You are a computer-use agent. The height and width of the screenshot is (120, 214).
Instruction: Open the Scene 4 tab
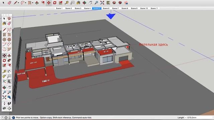[87, 8]
